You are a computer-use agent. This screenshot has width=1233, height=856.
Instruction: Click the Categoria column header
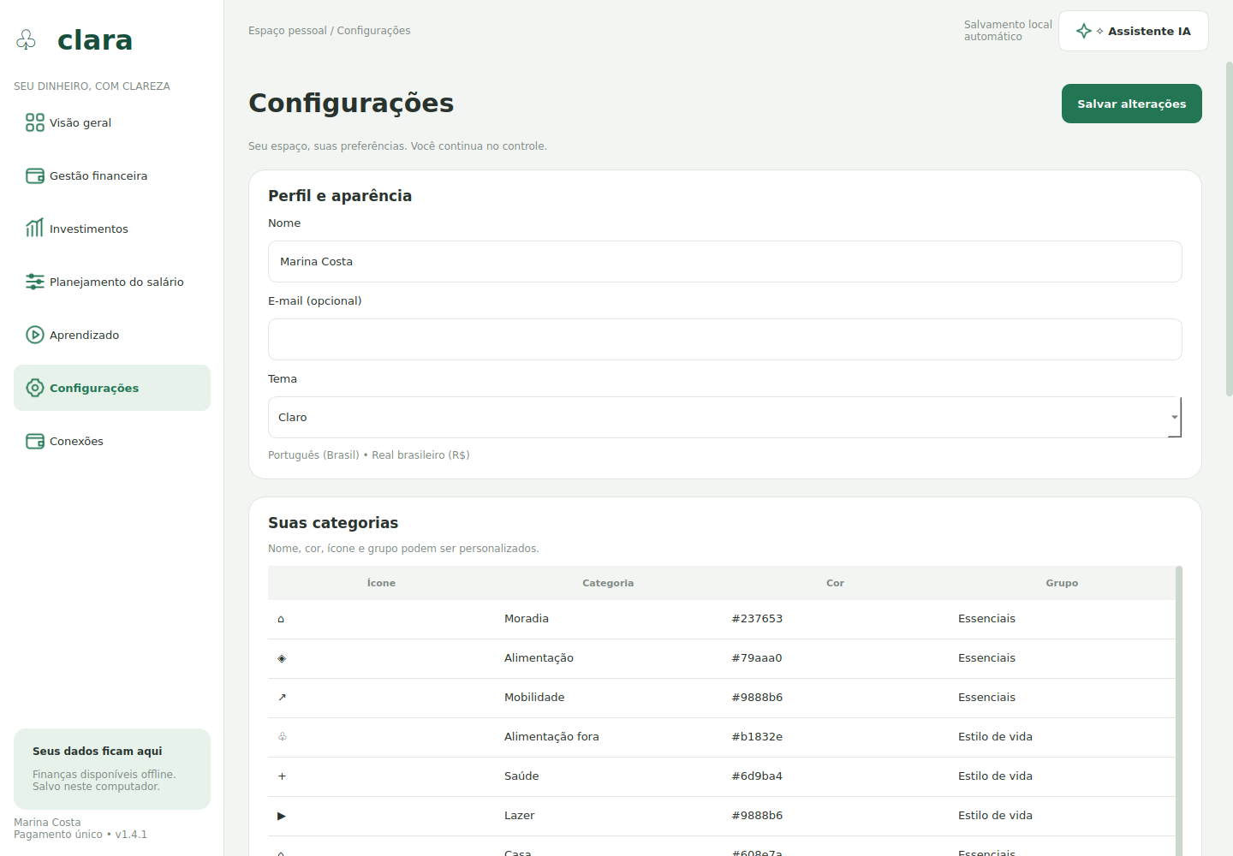[x=608, y=583]
